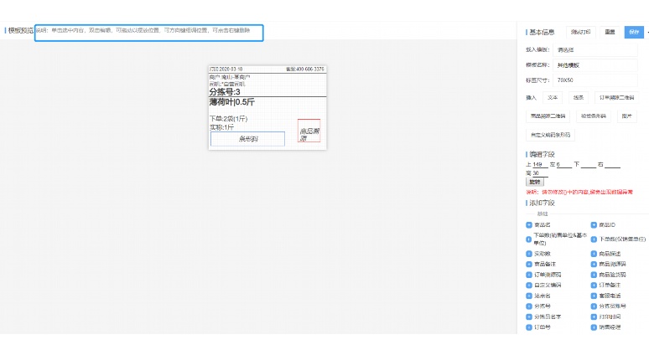Add the 商品溯源码 field via its plus icon
Viewport: 649px width, 355px height.
click(594, 264)
